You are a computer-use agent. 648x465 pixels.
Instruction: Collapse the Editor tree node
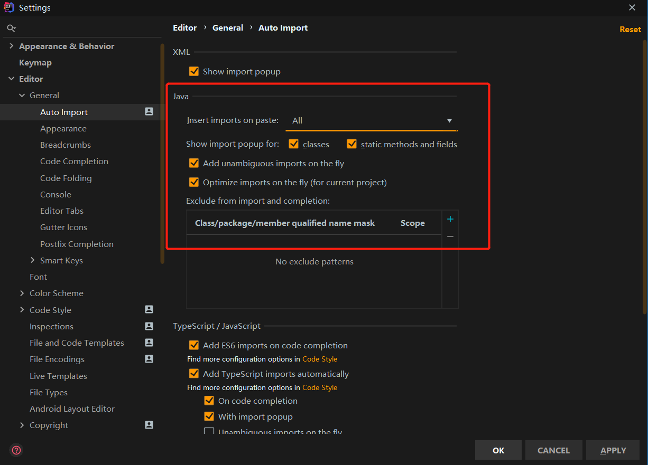11,79
